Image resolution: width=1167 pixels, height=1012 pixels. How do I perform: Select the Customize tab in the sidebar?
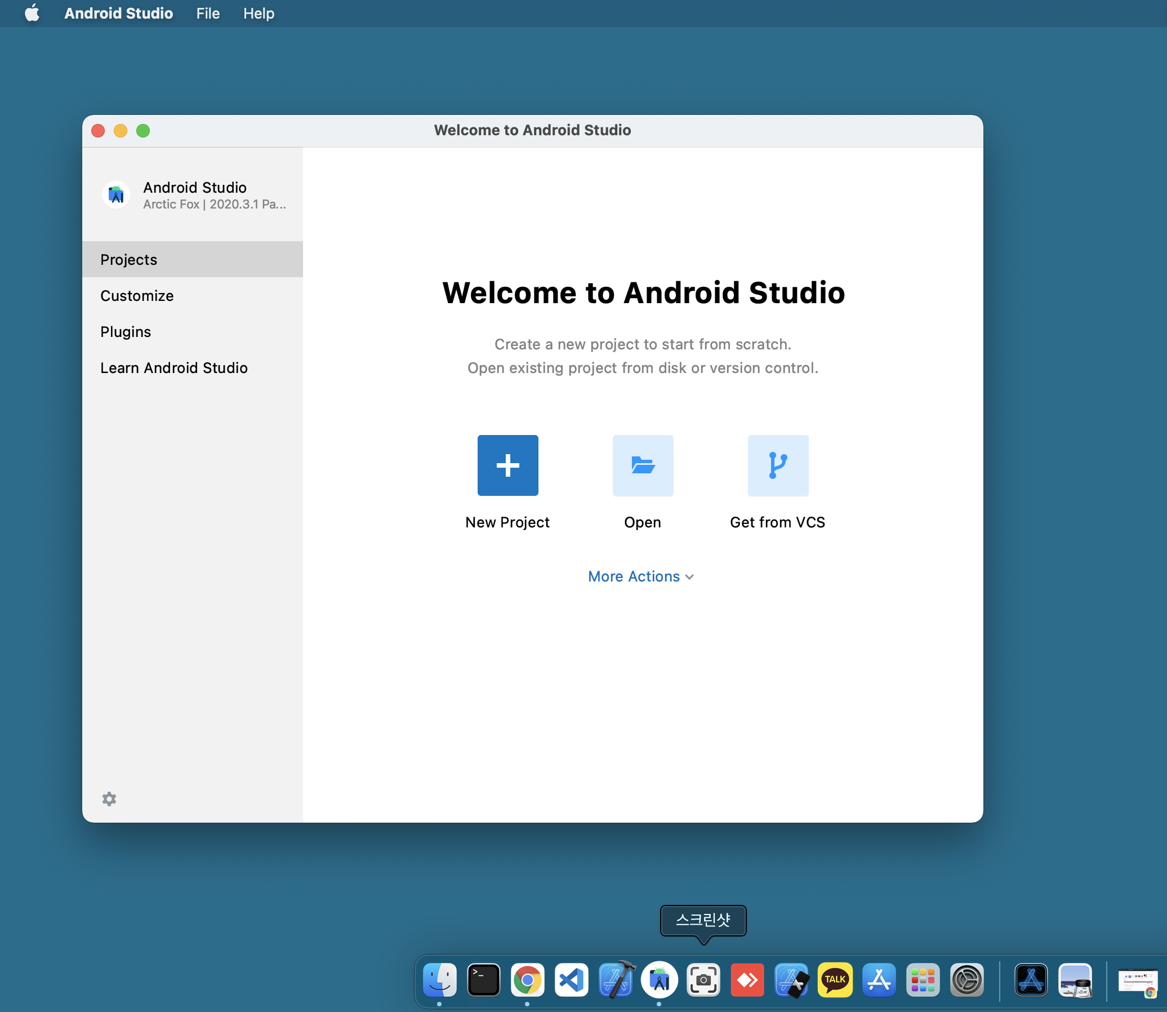[137, 295]
